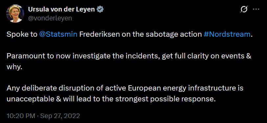Open the #Nordstream hashtag

pyautogui.click(x=227, y=34)
